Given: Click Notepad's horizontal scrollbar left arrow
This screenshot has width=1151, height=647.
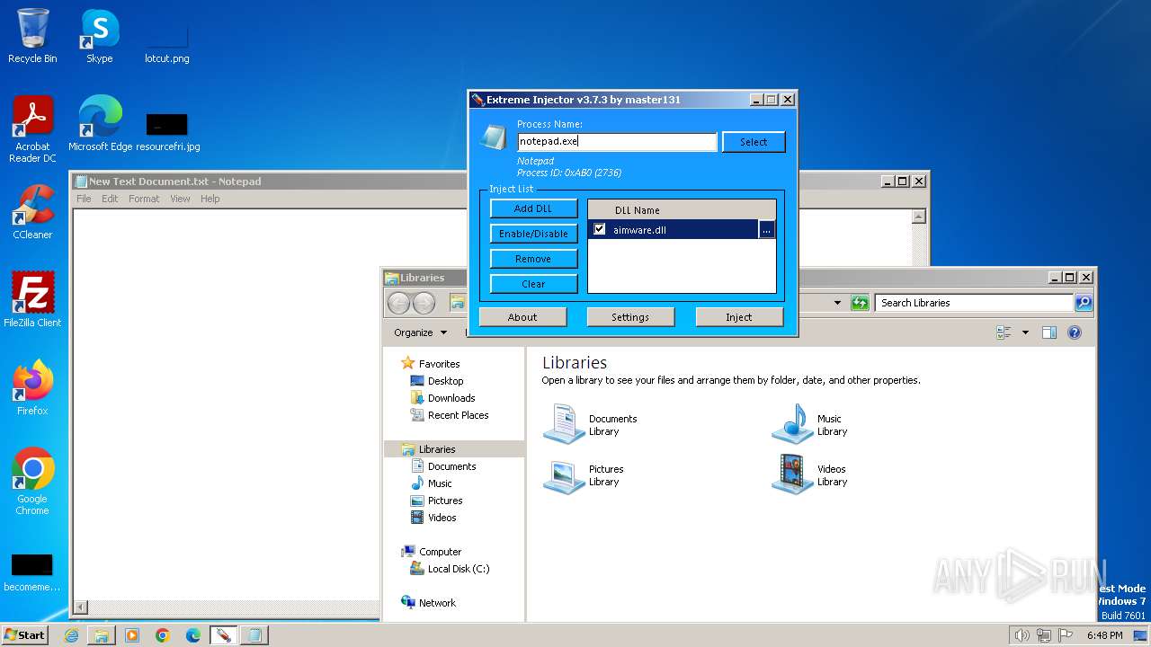Looking at the screenshot, I should point(80,607).
